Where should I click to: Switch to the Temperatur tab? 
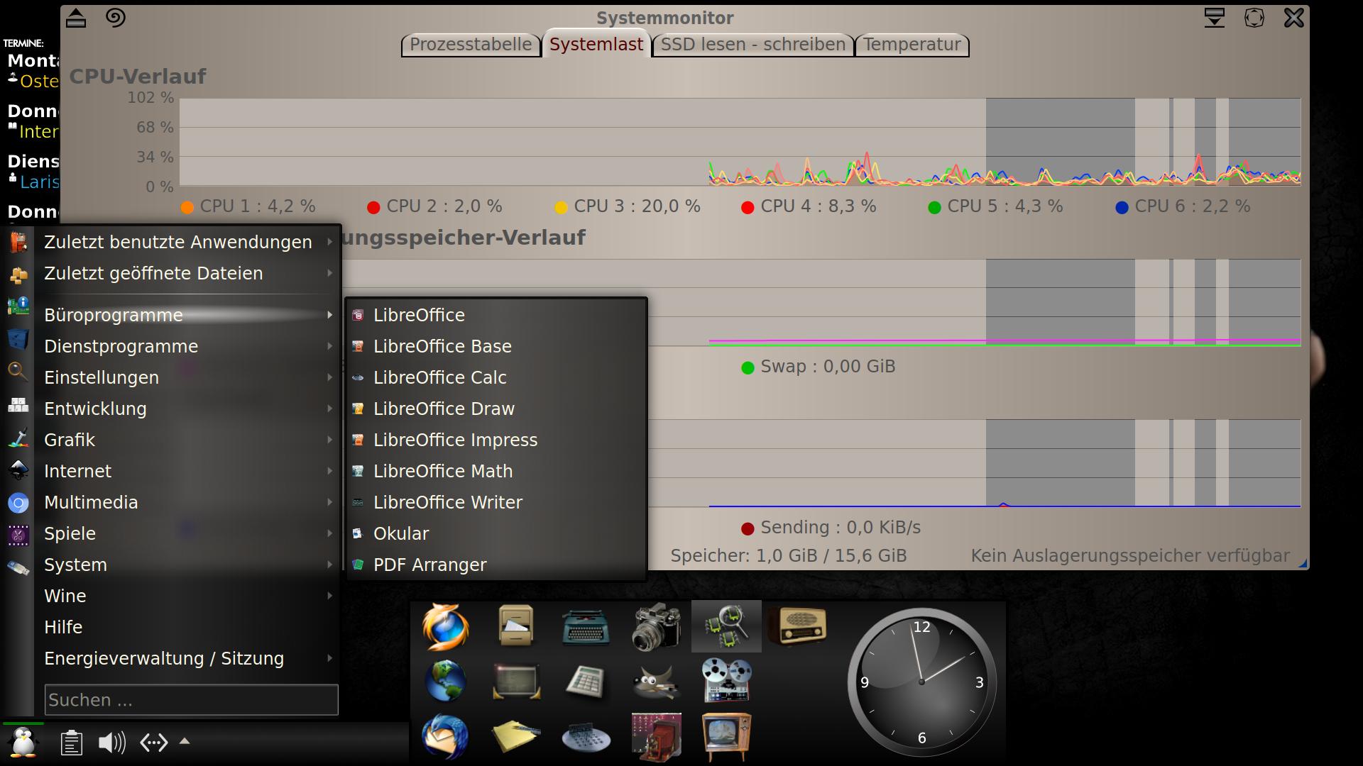pos(912,45)
